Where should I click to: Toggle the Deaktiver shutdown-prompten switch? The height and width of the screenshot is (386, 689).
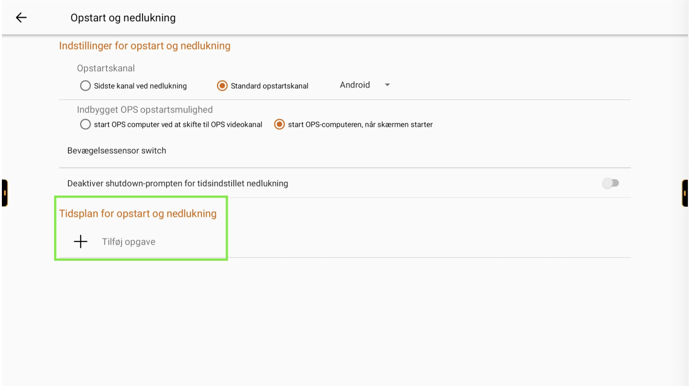(611, 183)
